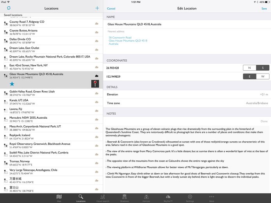Tap cloud icon on East 42nd Street row
271x203 pixels.
pos(96,67)
